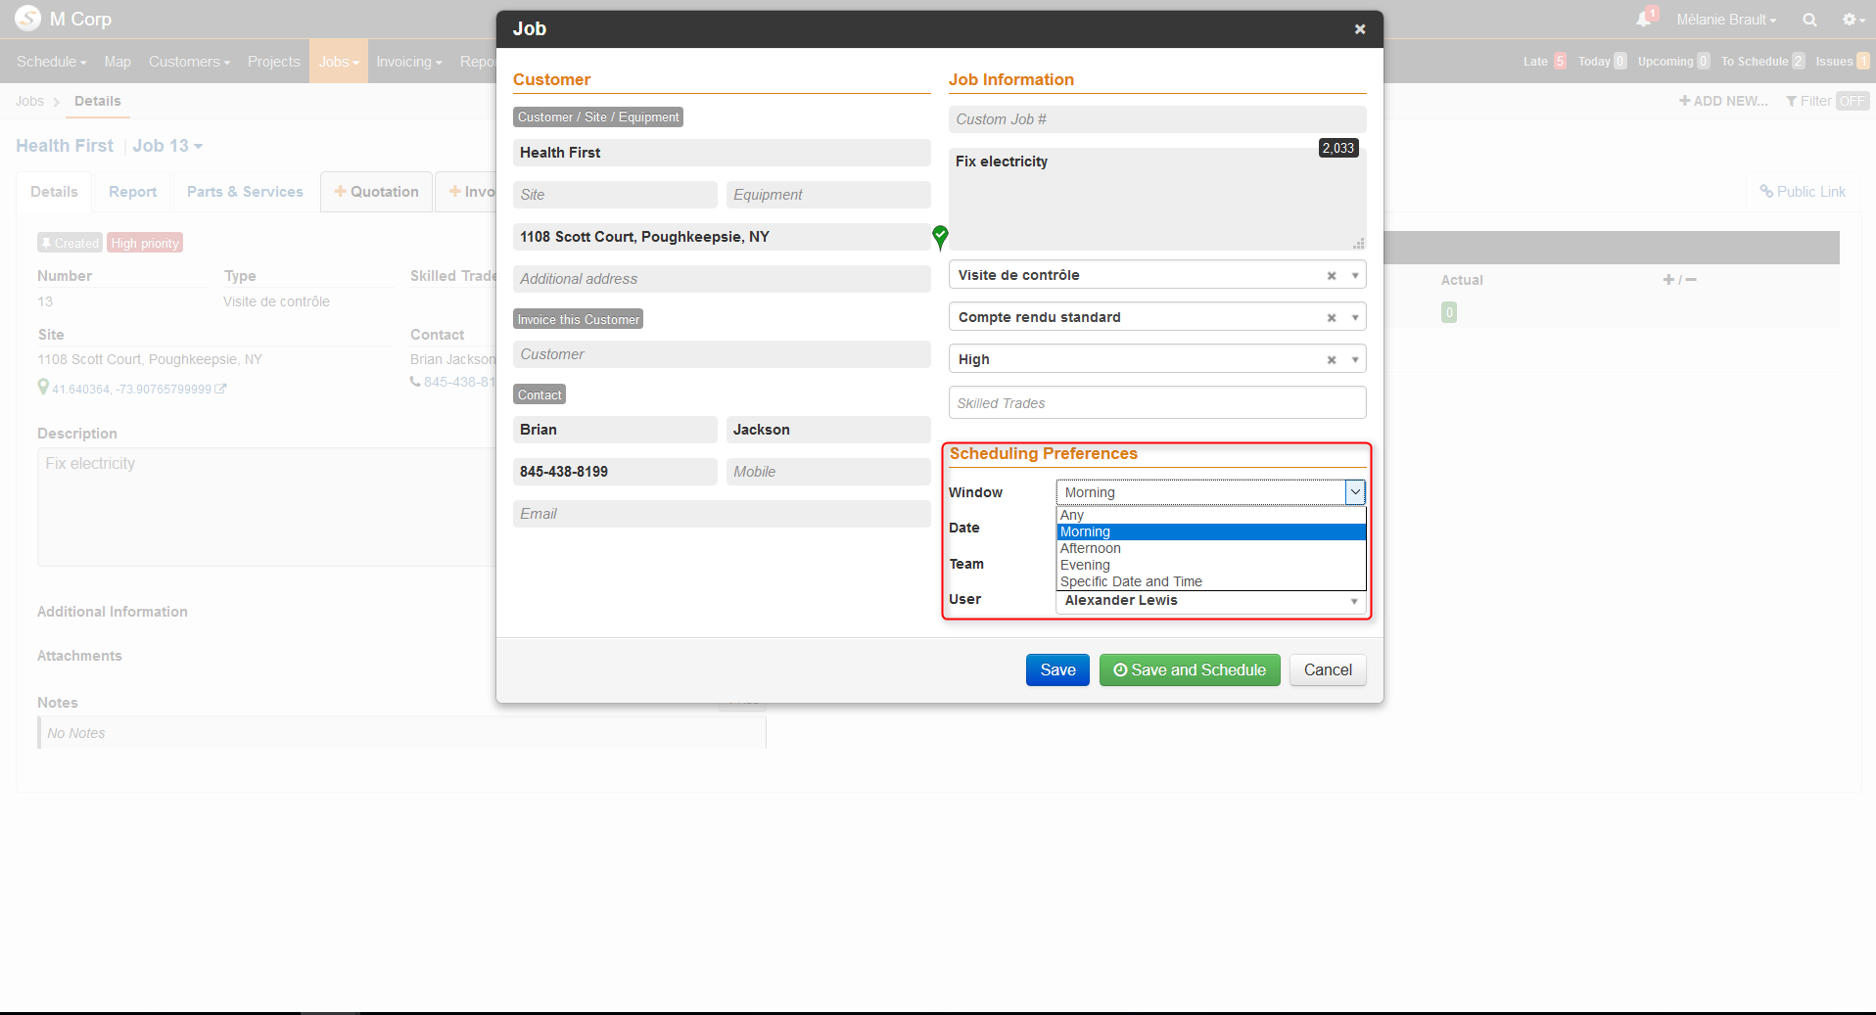The width and height of the screenshot is (1876, 1015).
Task: Click the High priority tag on the job page
Action: (145, 243)
